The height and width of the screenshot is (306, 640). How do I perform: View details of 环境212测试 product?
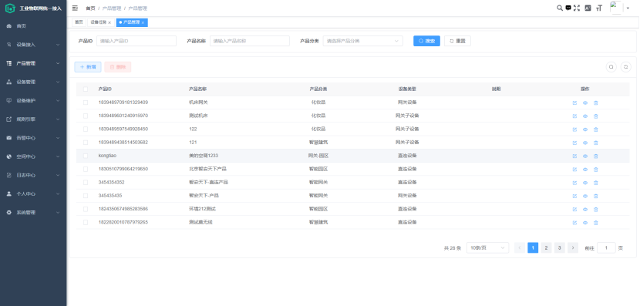tap(585, 210)
